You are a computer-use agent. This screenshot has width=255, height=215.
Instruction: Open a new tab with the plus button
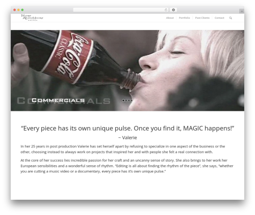(x=242, y=11)
